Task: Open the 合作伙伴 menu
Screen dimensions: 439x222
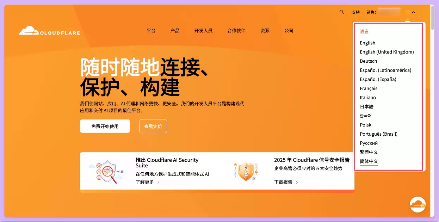Action: coord(236,31)
